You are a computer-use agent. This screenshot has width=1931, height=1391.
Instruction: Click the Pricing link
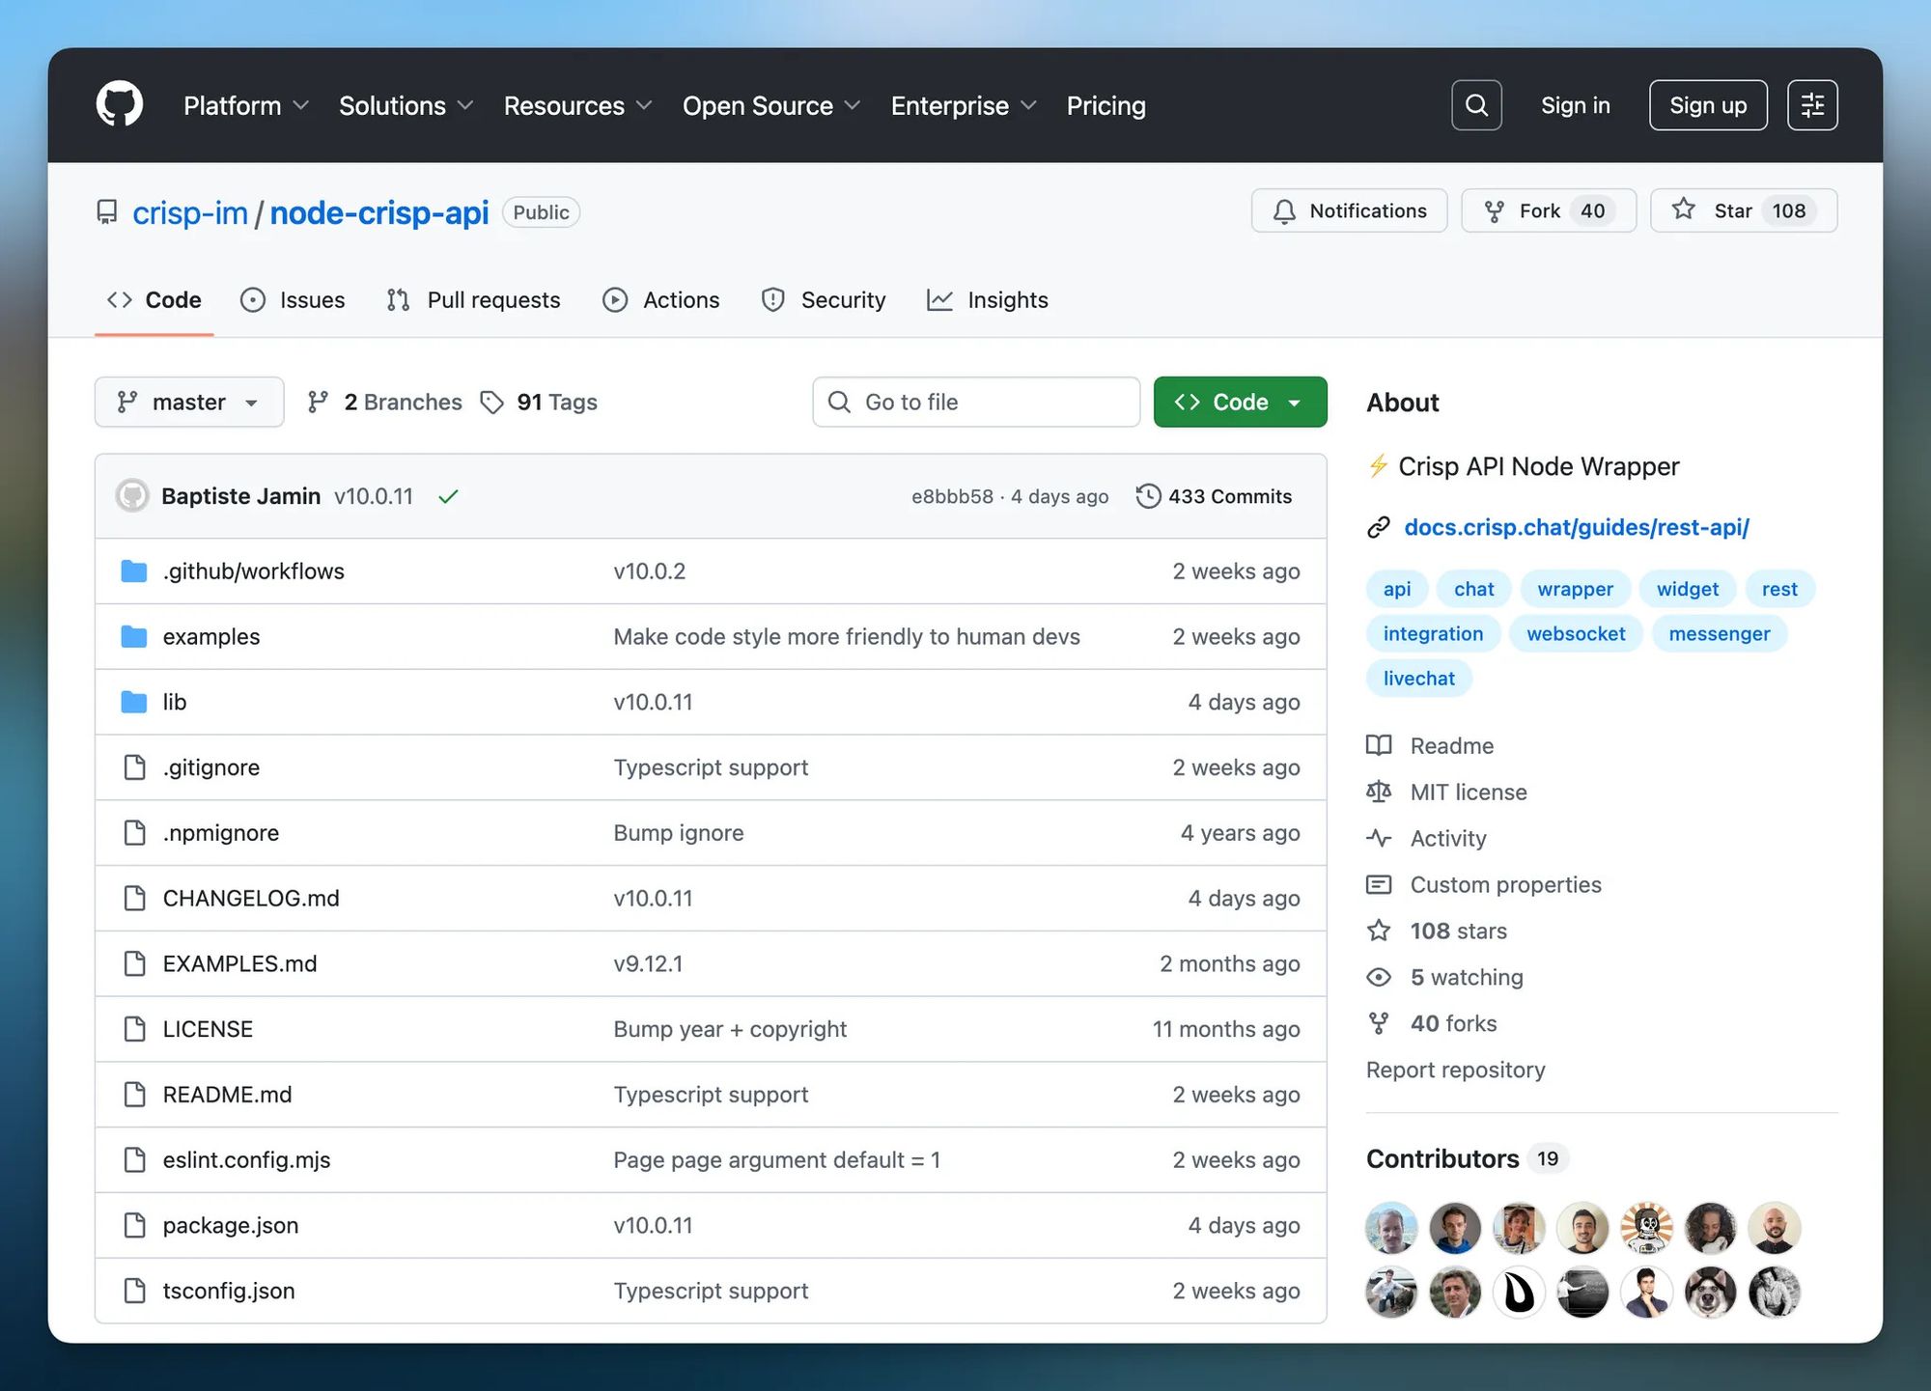pos(1105,105)
